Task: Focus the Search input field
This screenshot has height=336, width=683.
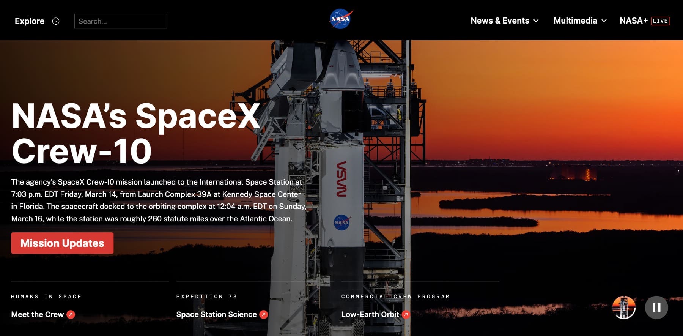Action: [121, 21]
